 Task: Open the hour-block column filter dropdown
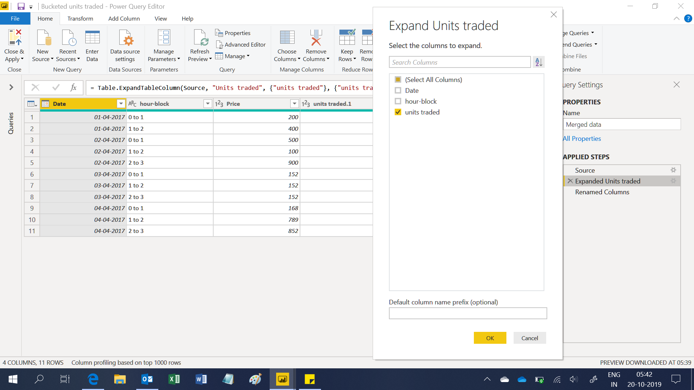(x=208, y=104)
